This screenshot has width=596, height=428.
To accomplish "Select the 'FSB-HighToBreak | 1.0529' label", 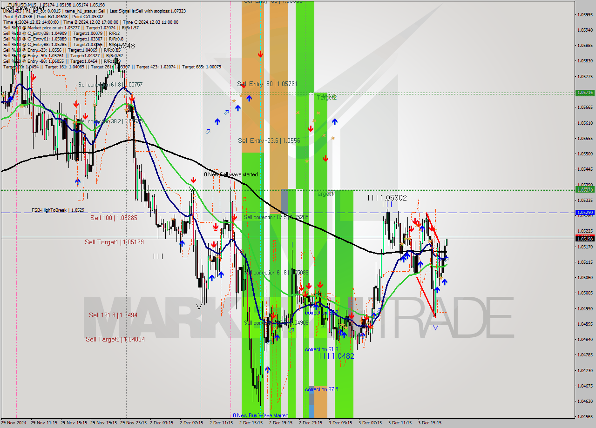I will (x=58, y=210).
